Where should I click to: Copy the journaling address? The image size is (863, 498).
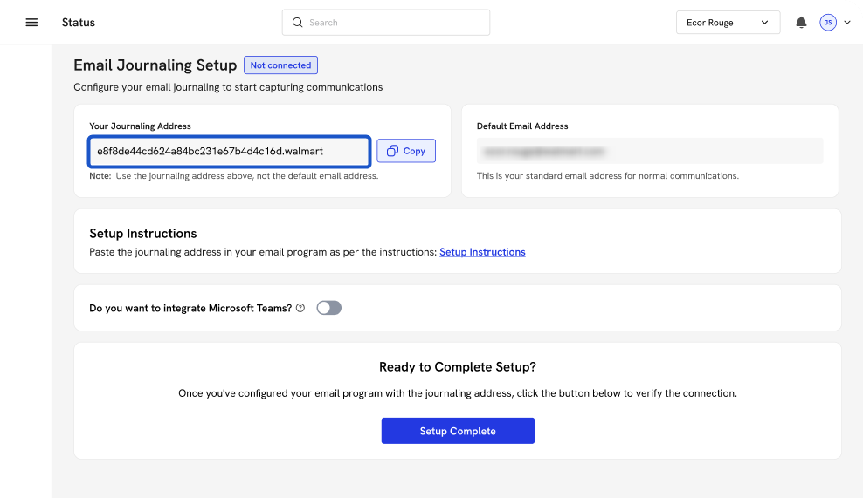[x=406, y=151]
